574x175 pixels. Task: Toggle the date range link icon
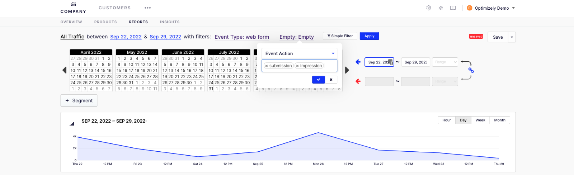pyautogui.click(x=471, y=71)
